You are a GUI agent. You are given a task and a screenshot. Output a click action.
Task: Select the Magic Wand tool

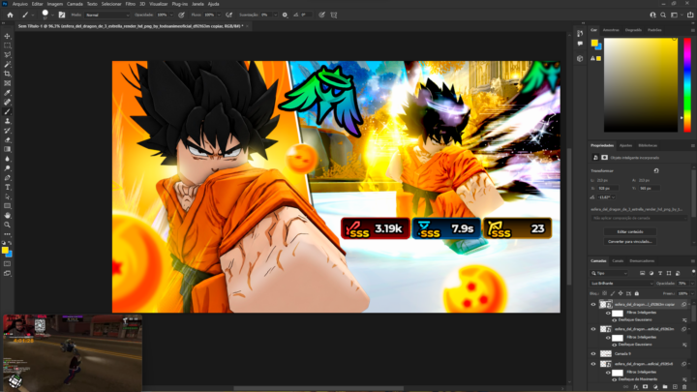tap(7, 65)
